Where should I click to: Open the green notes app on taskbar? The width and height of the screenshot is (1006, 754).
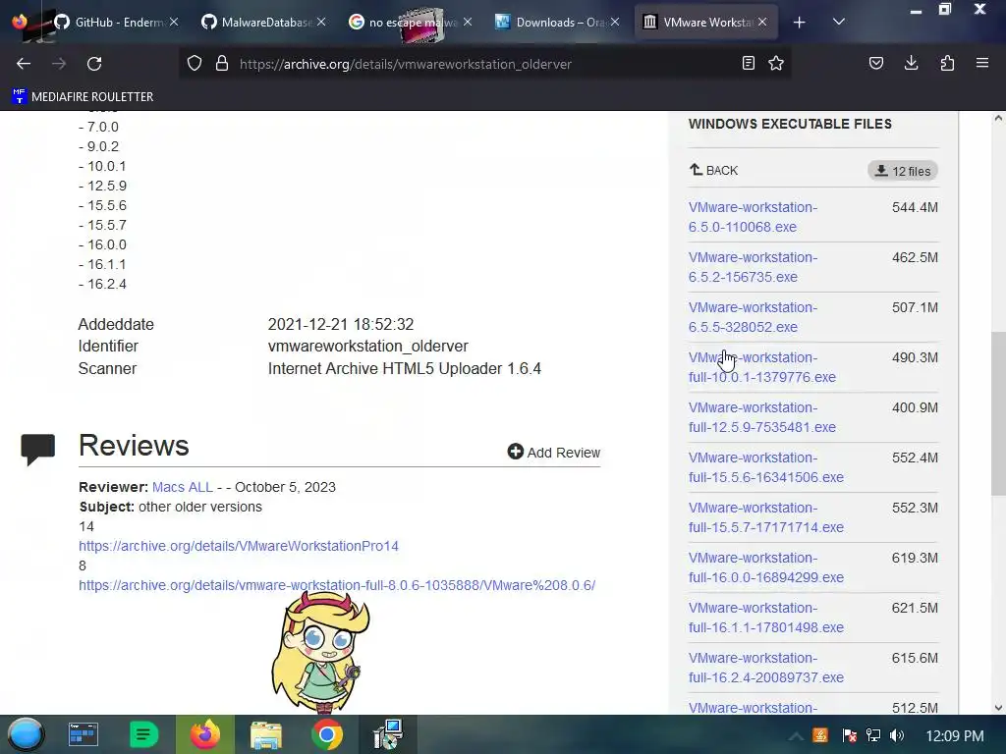[143, 734]
